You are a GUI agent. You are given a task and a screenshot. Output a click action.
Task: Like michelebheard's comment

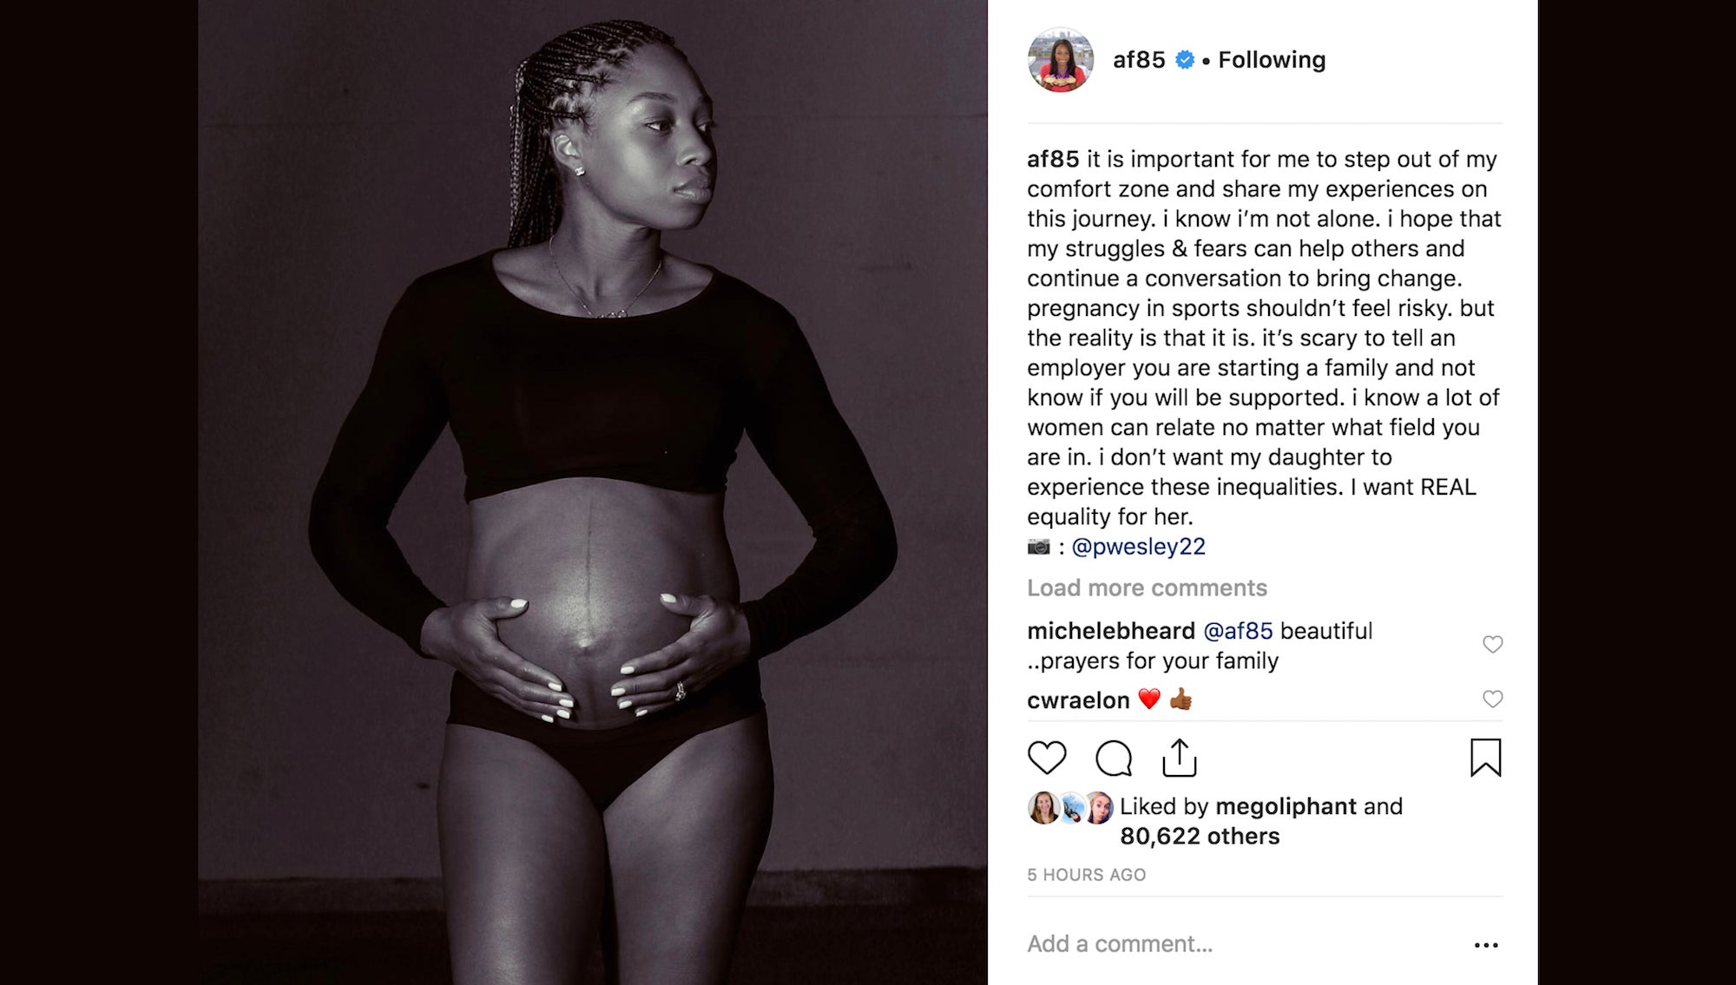[1492, 644]
